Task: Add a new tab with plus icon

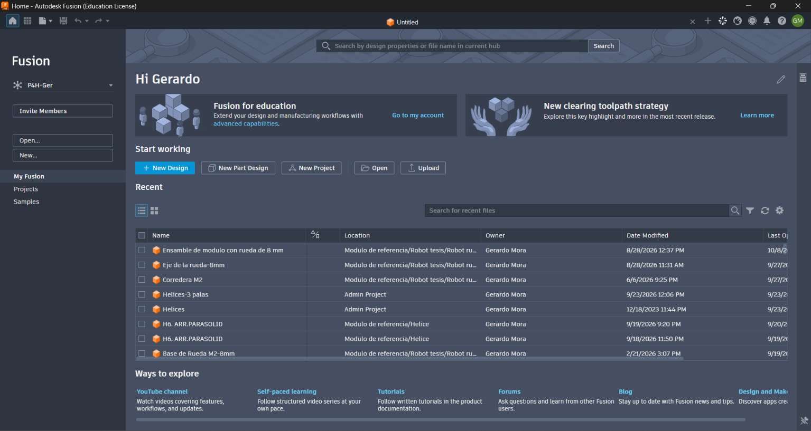Action: coord(708,21)
